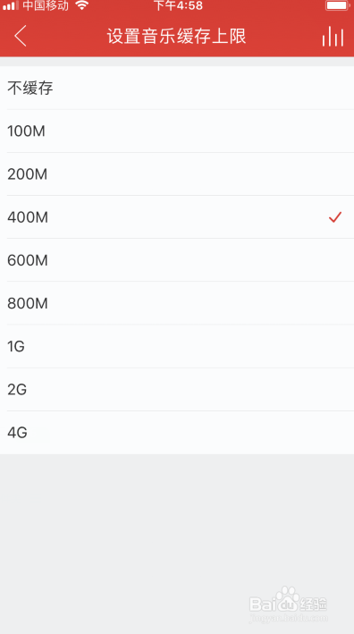
Task: Choose the 100M cache limit
Action: coord(177,131)
